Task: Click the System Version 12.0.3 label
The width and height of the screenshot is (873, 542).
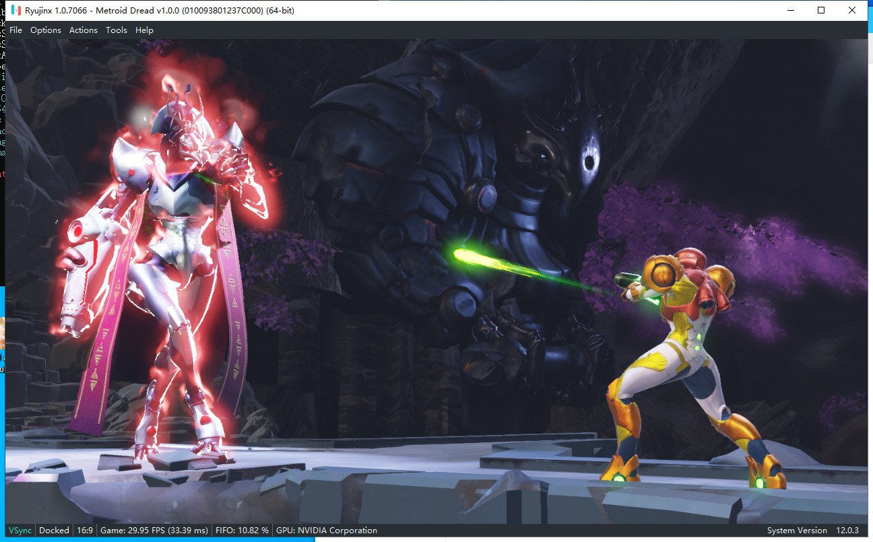Action: (812, 531)
